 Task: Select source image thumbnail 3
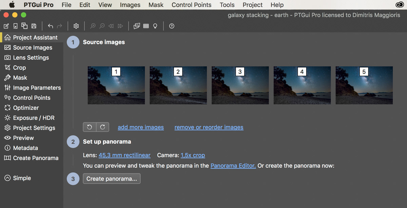coord(240,85)
